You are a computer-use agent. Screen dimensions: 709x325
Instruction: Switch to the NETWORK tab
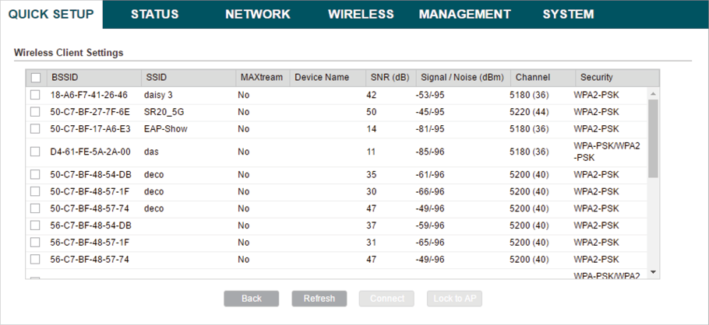257,14
